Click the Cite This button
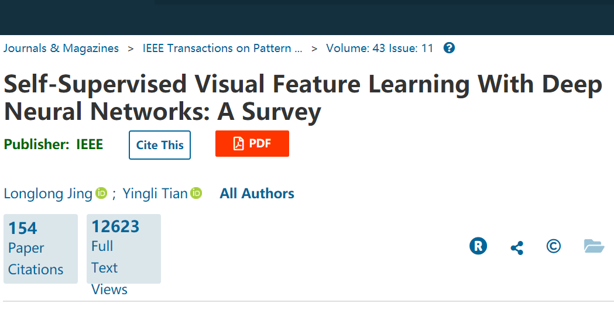This screenshot has width=614, height=317. [160, 145]
